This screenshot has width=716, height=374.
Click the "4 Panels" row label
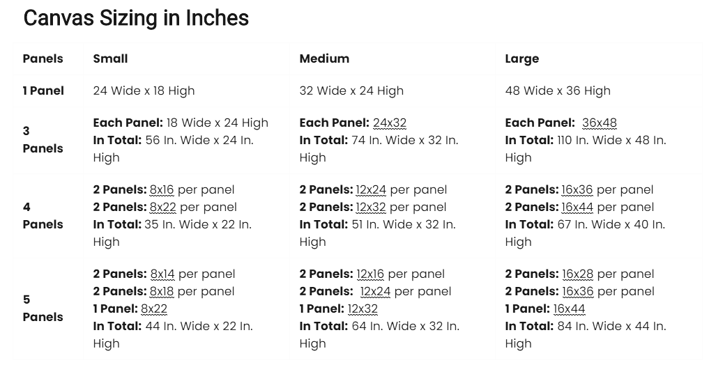43,215
